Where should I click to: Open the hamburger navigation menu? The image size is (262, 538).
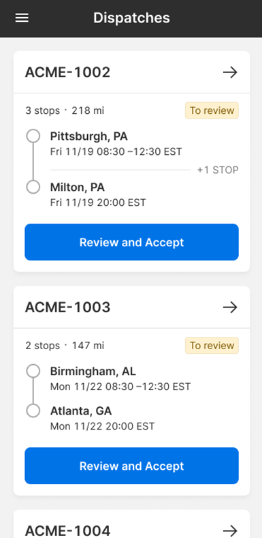coord(22,18)
